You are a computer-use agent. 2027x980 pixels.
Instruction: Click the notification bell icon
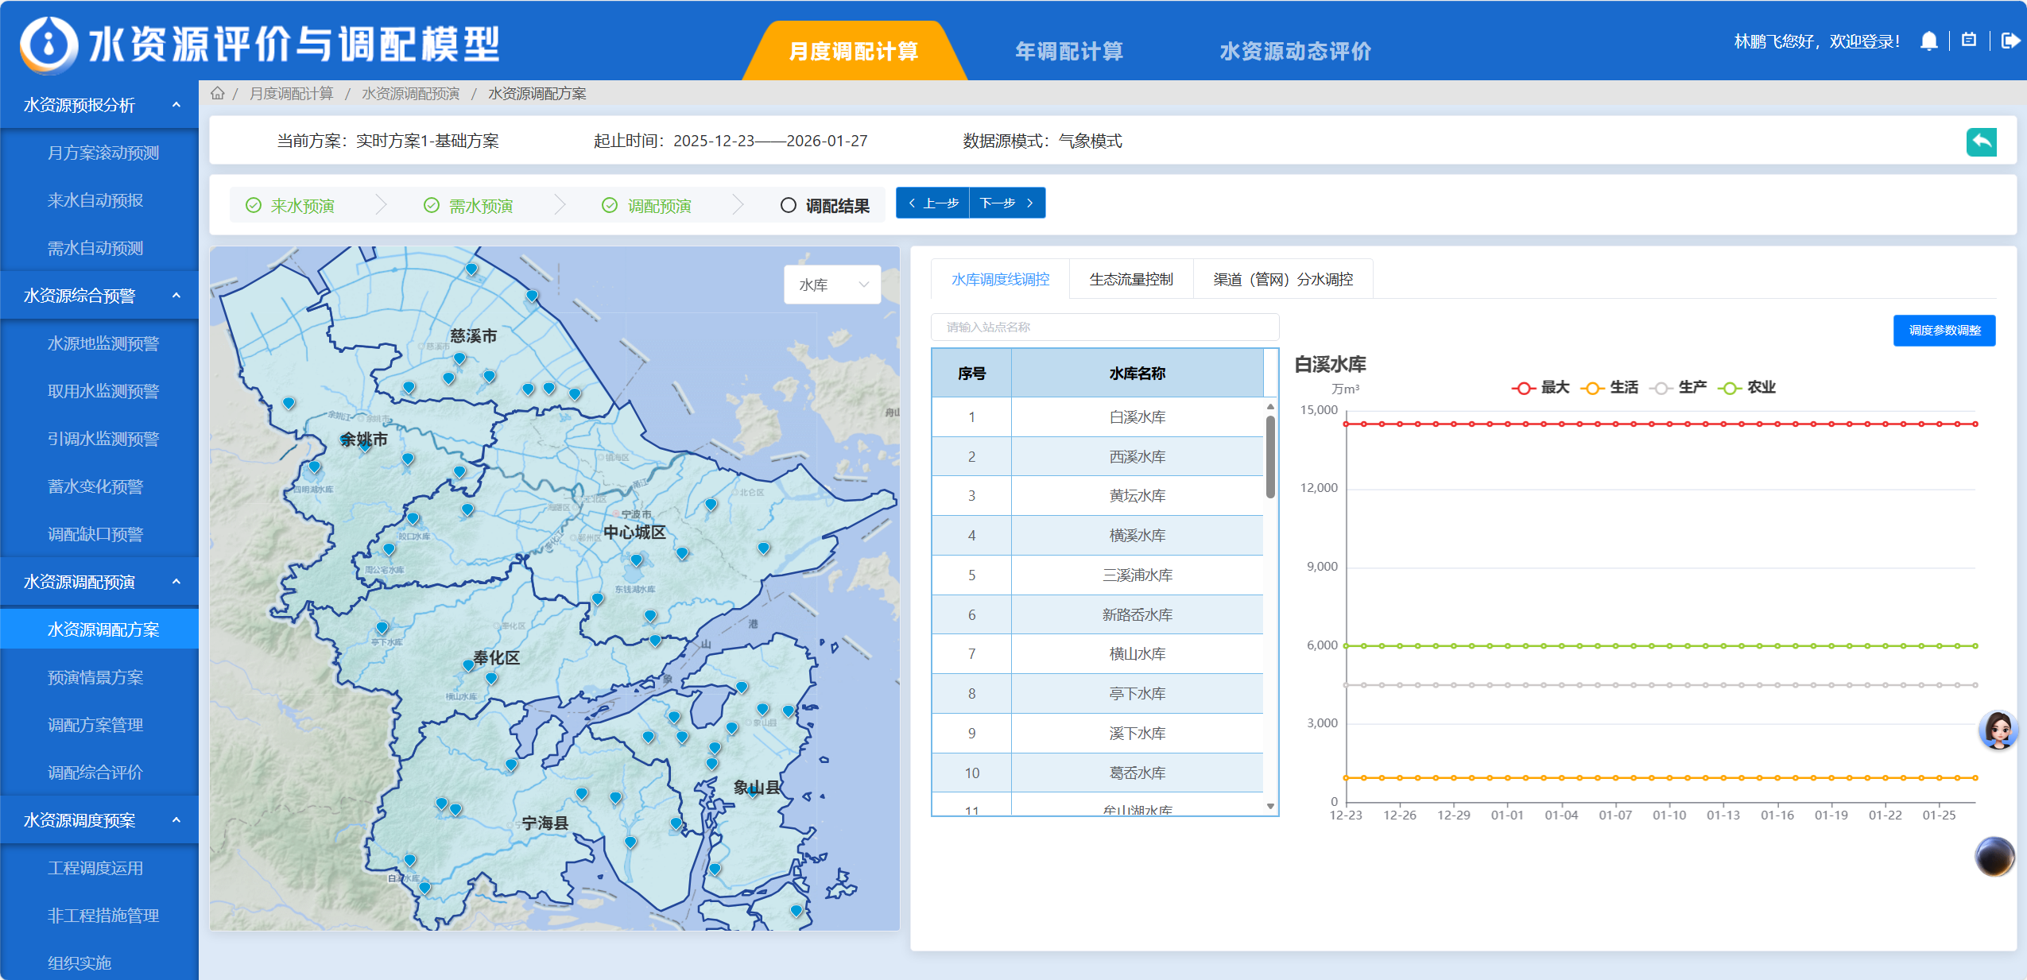(1928, 41)
